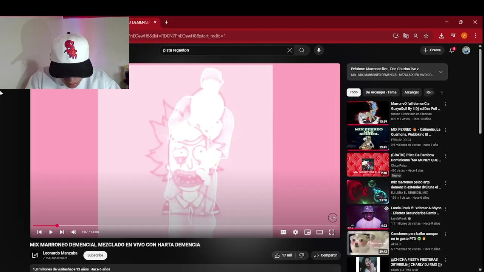484x272 pixels.
Task: Expand the Próximo playlist panel chevron
Action: [x=441, y=72]
